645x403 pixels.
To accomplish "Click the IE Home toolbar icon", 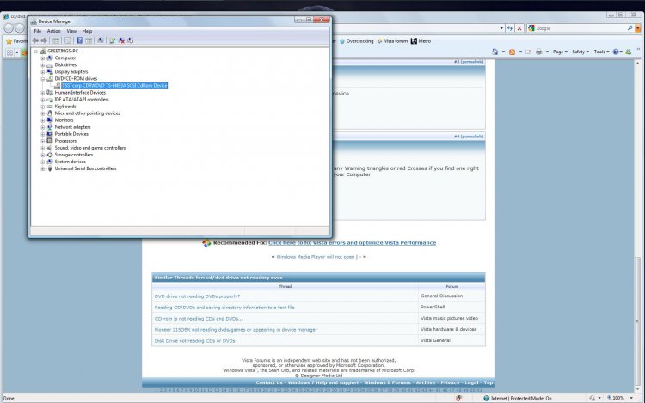I will [494, 52].
